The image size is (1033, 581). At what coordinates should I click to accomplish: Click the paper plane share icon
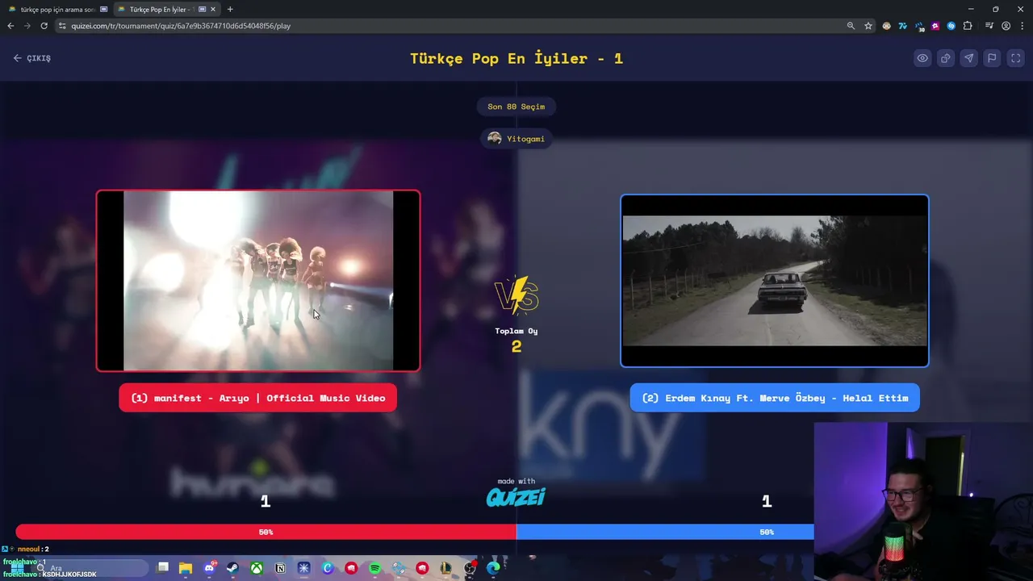[969, 58]
